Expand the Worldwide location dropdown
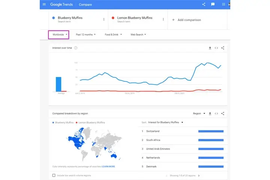Image resolution: width=270 pixels, height=180 pixels. click(x=60, y=34)
